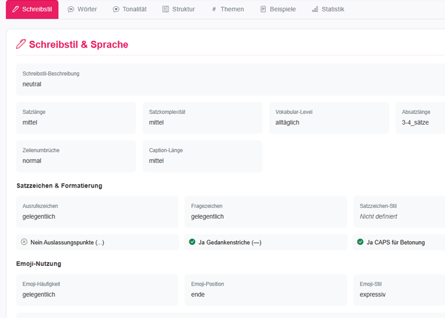445x318 pixels.
Task: Click the X icon beside Auslassungspunkte
Action: tap(24, 242)
